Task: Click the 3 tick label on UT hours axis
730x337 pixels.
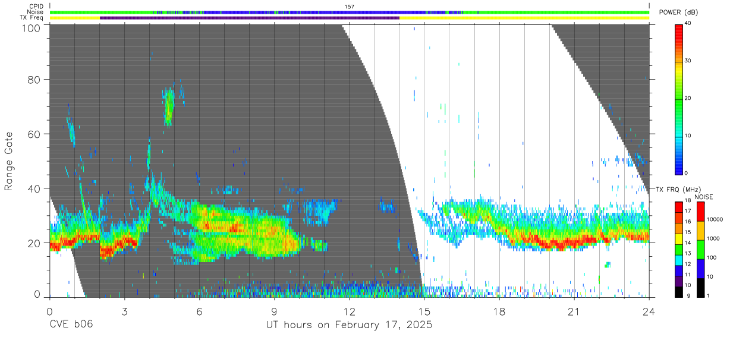Action: 124,311
